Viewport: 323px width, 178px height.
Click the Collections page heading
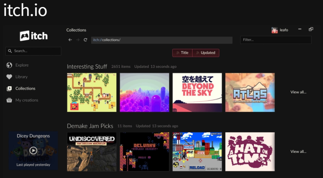76,30
